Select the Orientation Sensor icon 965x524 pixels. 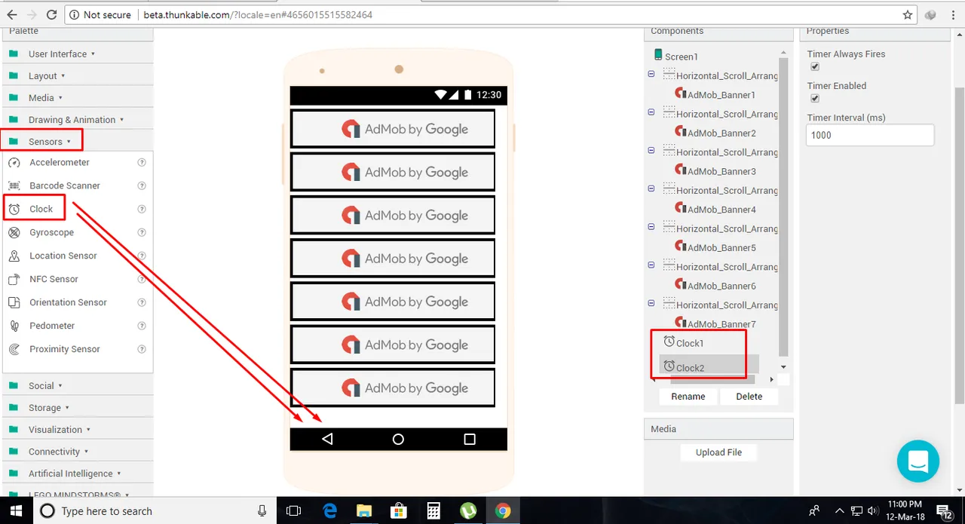click(x=14, y=302)
